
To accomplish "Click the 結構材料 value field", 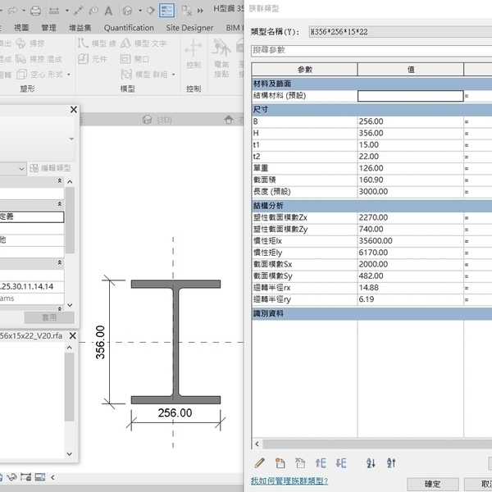I will [410, 96].
